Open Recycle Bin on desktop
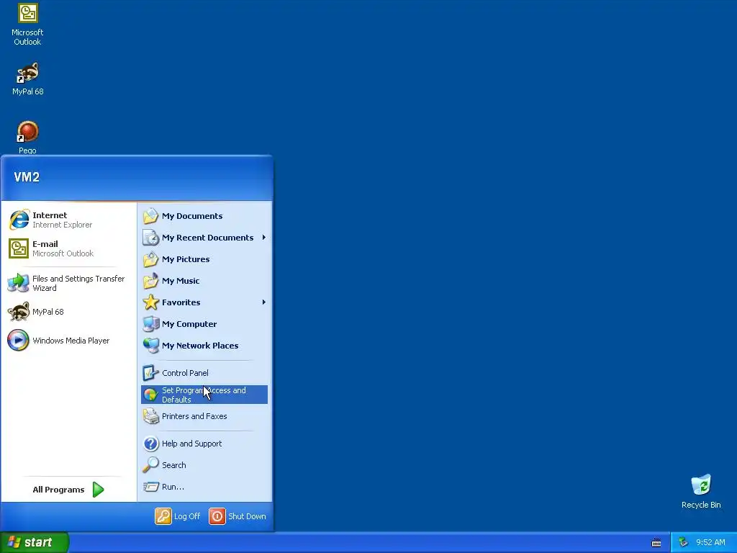 [x=701, y=491]
